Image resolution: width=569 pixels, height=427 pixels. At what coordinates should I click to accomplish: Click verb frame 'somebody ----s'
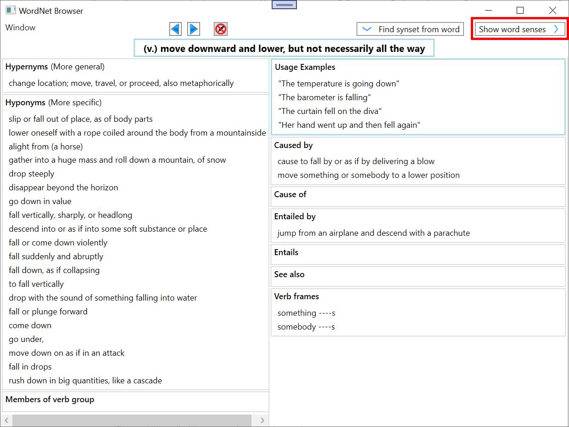click(306, 327)
